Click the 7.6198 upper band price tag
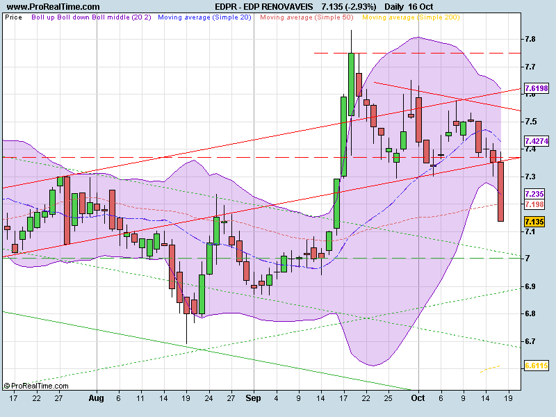 (536, 88)
